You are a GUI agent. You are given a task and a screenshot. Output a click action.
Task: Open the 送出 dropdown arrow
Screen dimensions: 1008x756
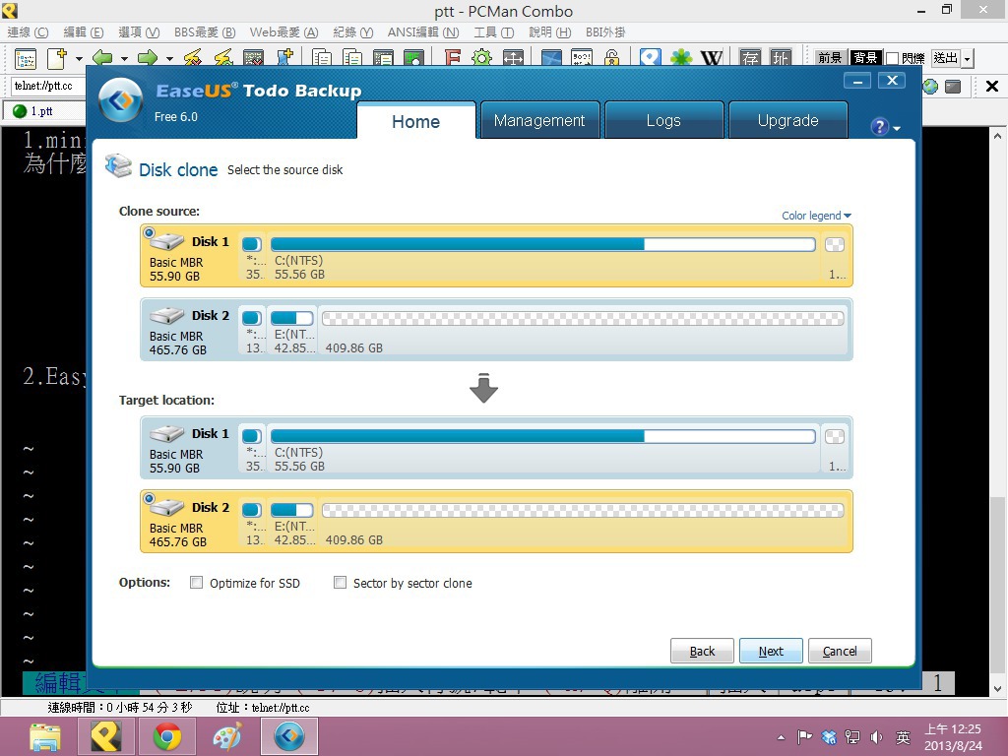point(967,58)
